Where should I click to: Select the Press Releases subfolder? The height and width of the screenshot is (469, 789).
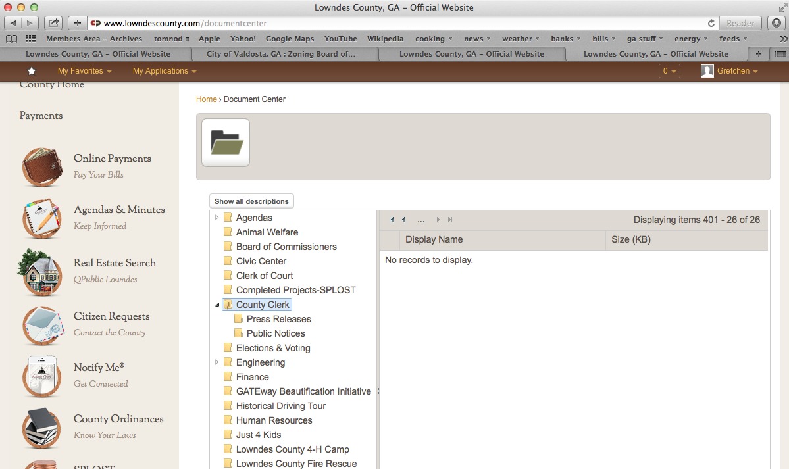click(279, 319)
